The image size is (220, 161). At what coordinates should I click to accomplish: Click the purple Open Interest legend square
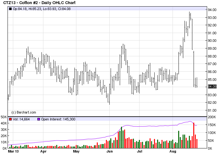(x=39, y=119)
